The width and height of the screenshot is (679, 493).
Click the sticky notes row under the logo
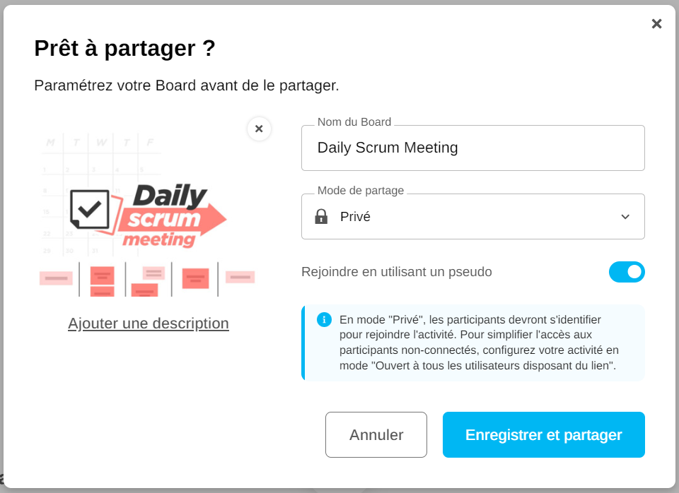147,280
